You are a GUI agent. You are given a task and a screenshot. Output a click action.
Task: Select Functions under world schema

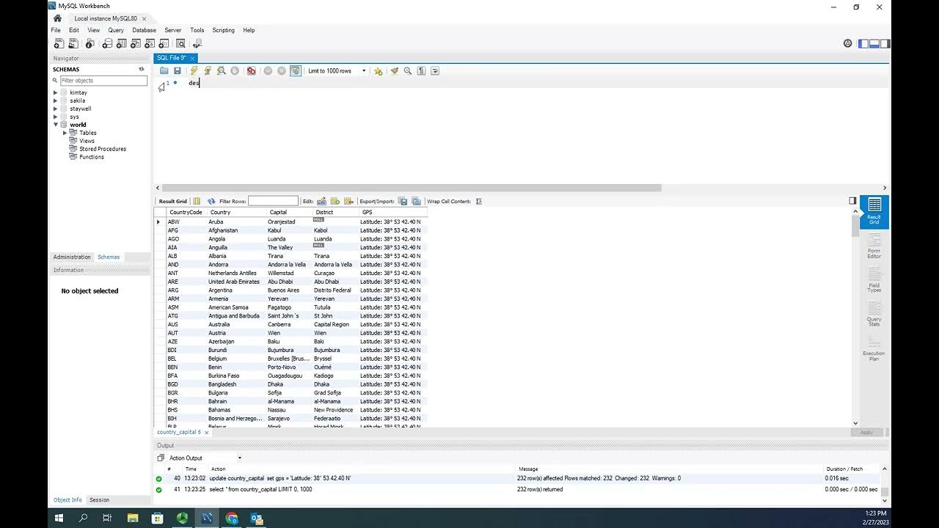pos(91,157)
